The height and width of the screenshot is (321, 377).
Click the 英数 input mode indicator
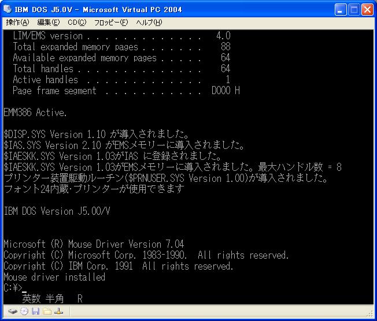(x=31, y=298)
